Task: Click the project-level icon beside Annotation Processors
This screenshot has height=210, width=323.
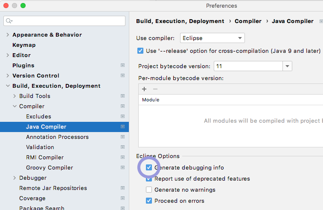Action: tap(122, 137)
